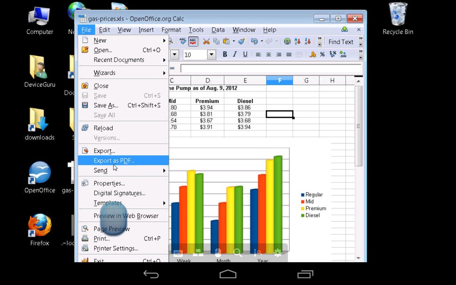Justify text alignment
This screenshot has width=456, height=285.
[x=289, y=54]
